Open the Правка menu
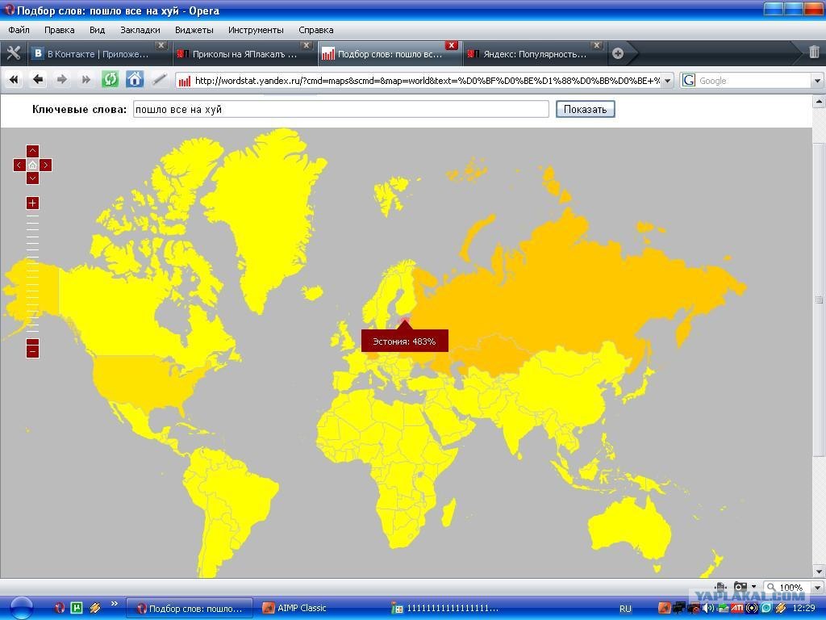 click(x=59, y=30)
